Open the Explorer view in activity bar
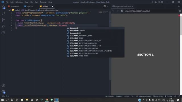 (x=3, y=7)
